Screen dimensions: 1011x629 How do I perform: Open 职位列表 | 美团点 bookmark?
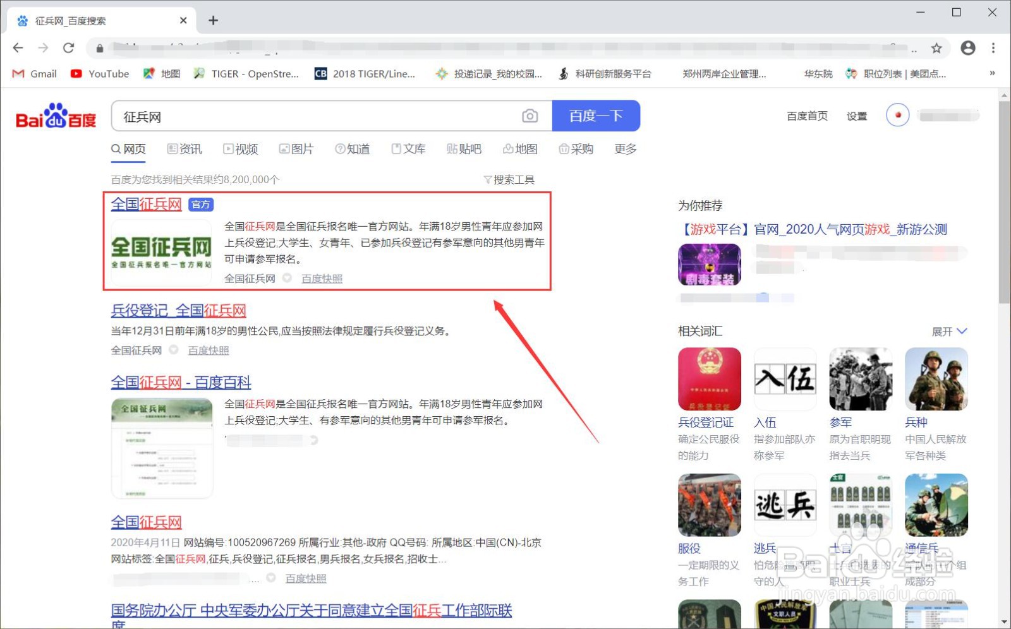coord(896,74)
